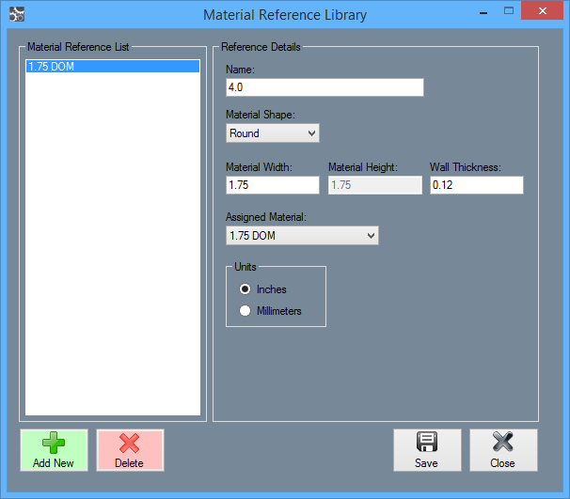Image resolution: width=570 pixels, height=499 pixels.
Task: Click the Name input field
Action: coord(325,87)
